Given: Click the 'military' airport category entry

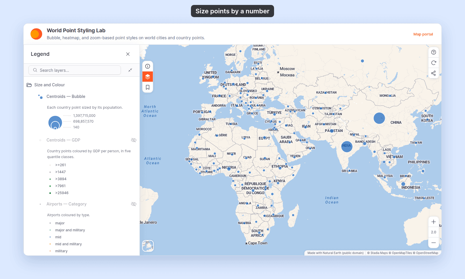Looking at the screenshot, I should 61,251.
